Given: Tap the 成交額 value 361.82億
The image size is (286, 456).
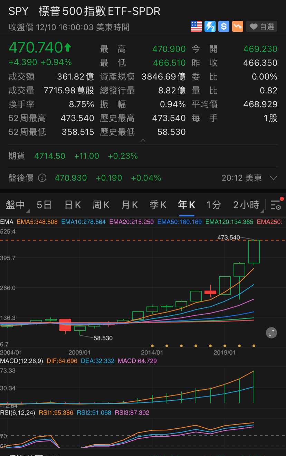Looking at the screenshot, I should (x=75, y=77).
